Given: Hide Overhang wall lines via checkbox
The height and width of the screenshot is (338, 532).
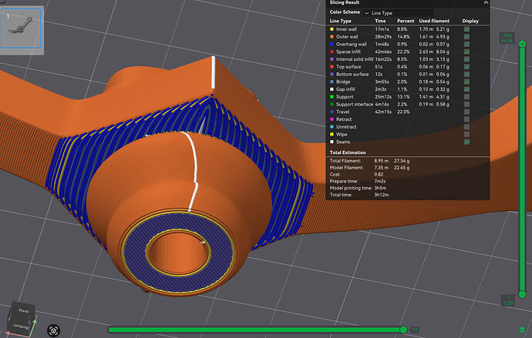Looking at the screenshot, I should click(x=467, y=44).
